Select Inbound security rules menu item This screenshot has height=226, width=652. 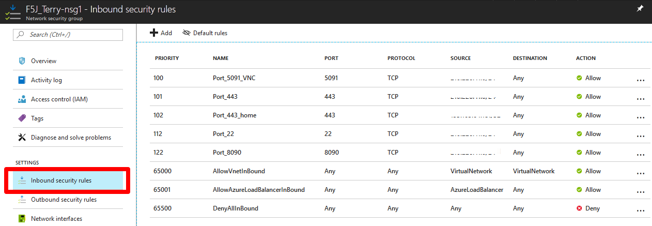pos(68,180)
